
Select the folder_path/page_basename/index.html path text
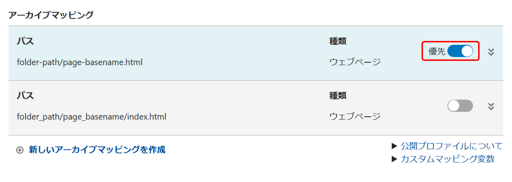point(92,117)
